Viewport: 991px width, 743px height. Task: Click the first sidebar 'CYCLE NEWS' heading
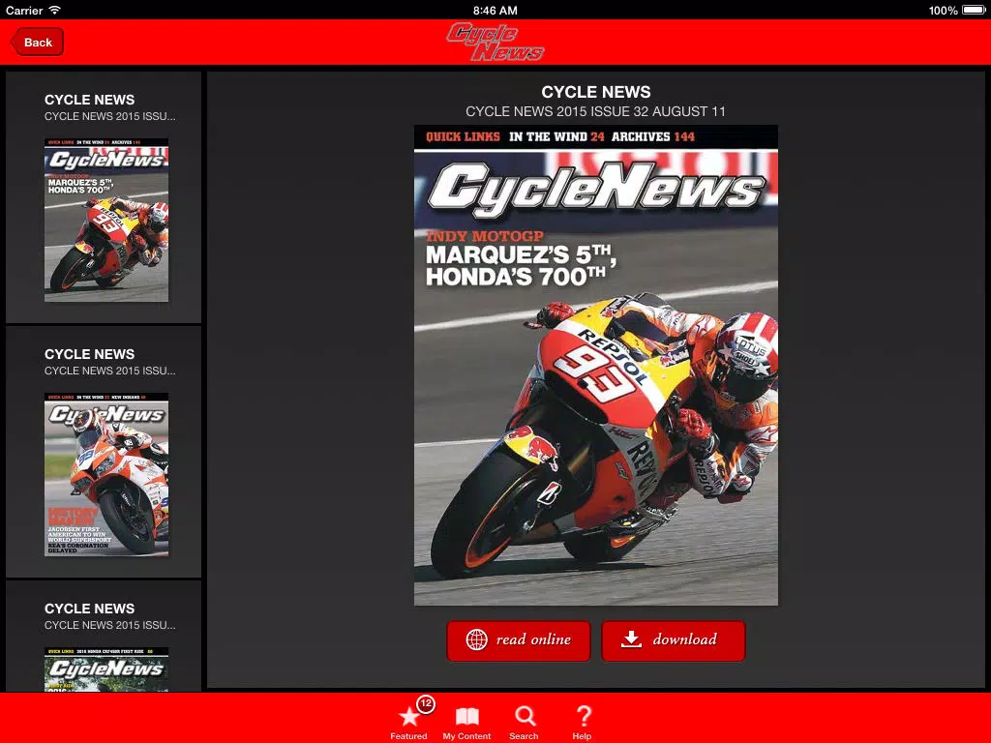tap(89, 100)
